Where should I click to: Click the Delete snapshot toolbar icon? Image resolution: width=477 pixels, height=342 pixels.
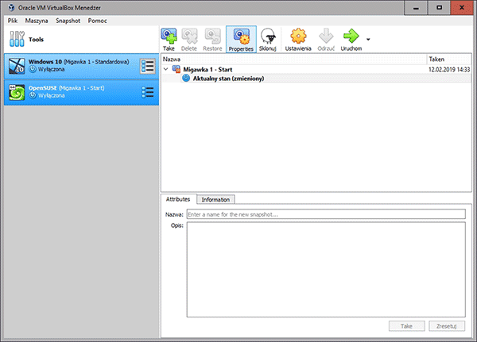coord(189,37)
